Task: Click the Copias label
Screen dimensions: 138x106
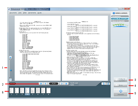Action: click(x=72, y=85)
